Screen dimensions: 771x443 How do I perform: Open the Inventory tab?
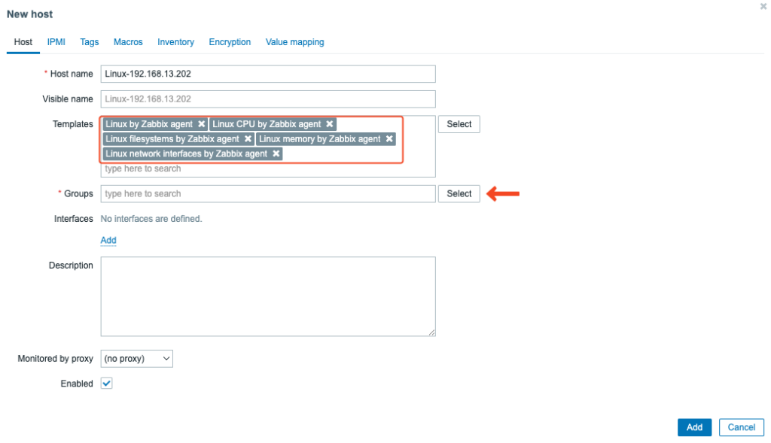point(175,42)
